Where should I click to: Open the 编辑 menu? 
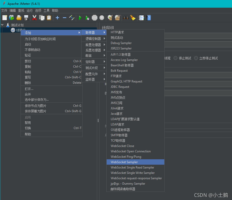(x=13, y=10)
